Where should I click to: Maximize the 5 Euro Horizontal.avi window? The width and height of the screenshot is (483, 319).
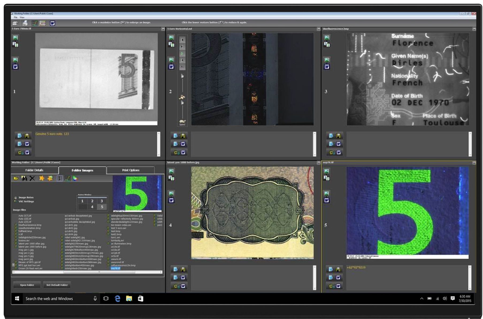pyautogui.click(x=319, y=29)
